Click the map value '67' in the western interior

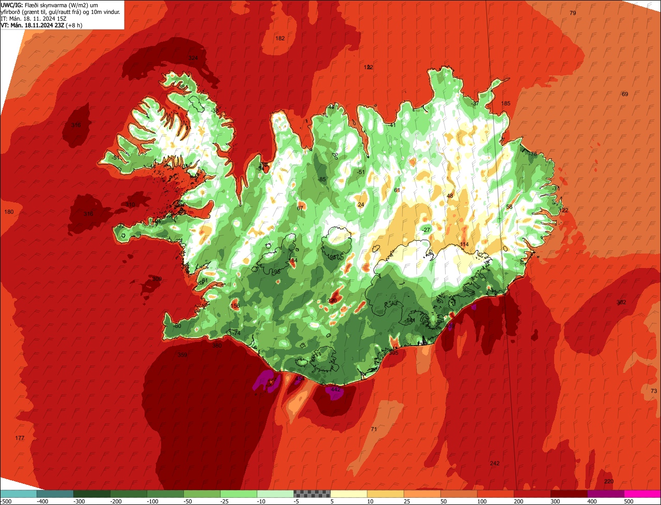click(x=300, y=208)
